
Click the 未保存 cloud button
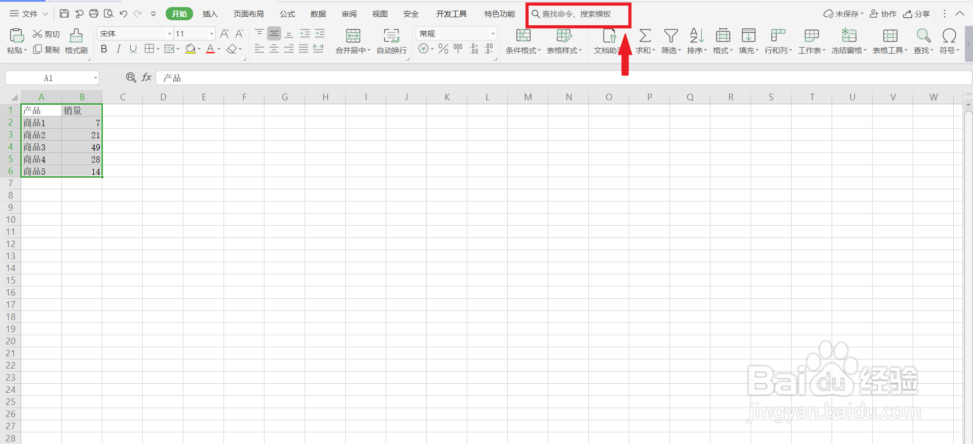[843, 14]
